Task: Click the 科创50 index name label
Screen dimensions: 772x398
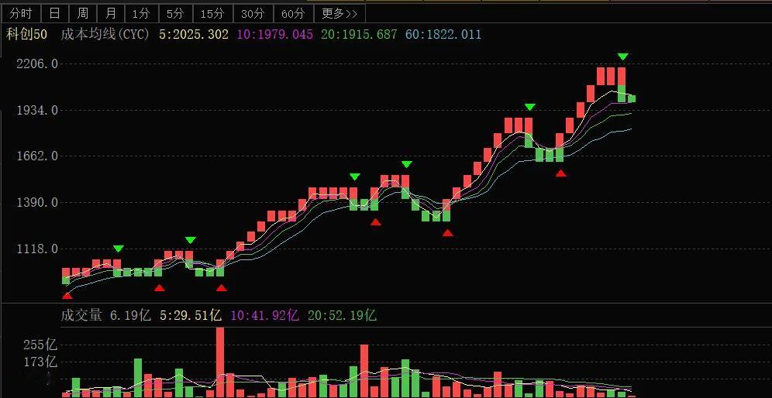Action: (26, 34)
